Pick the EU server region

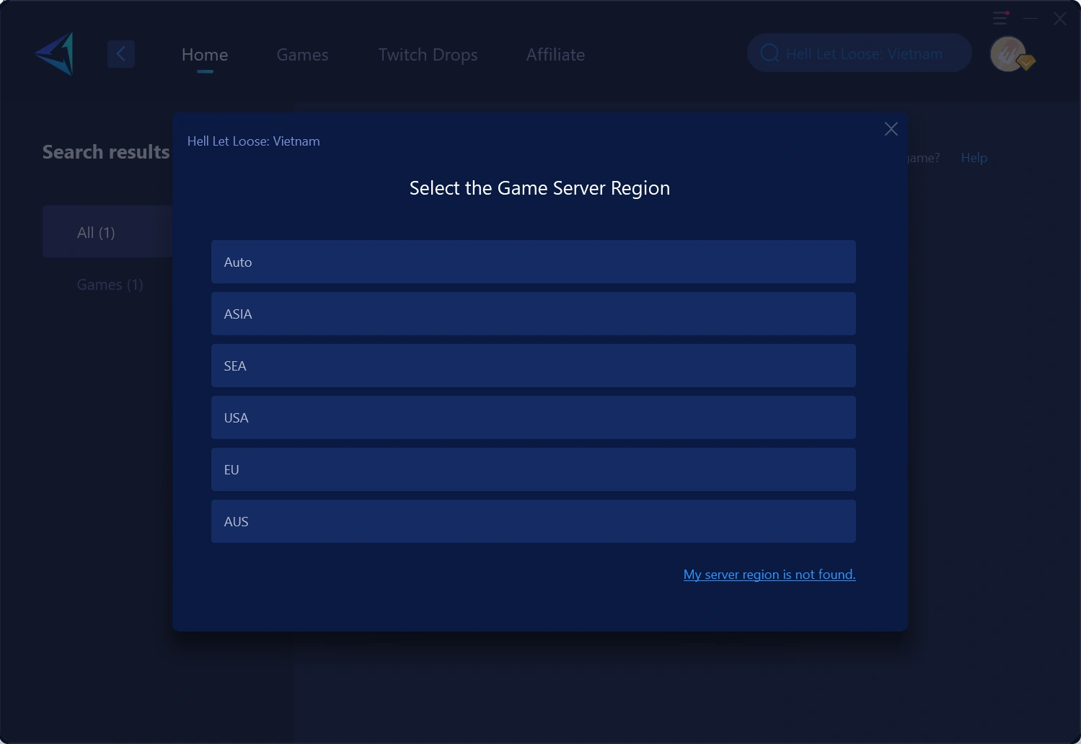click(x=534, y=469)
